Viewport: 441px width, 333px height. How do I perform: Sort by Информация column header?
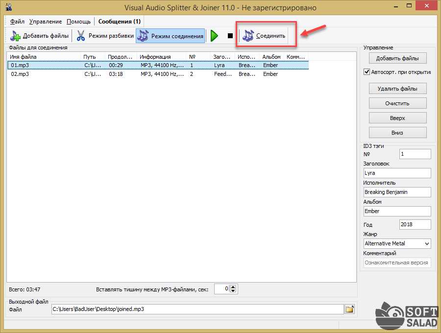(161, 57)
